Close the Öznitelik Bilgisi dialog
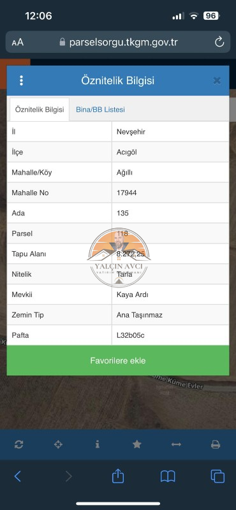This screenshot has height=510, width=236. point(217,81)
